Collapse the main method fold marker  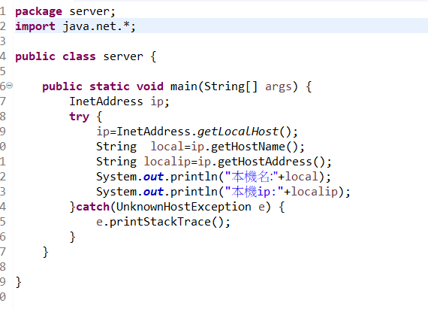tap(9, 86)
